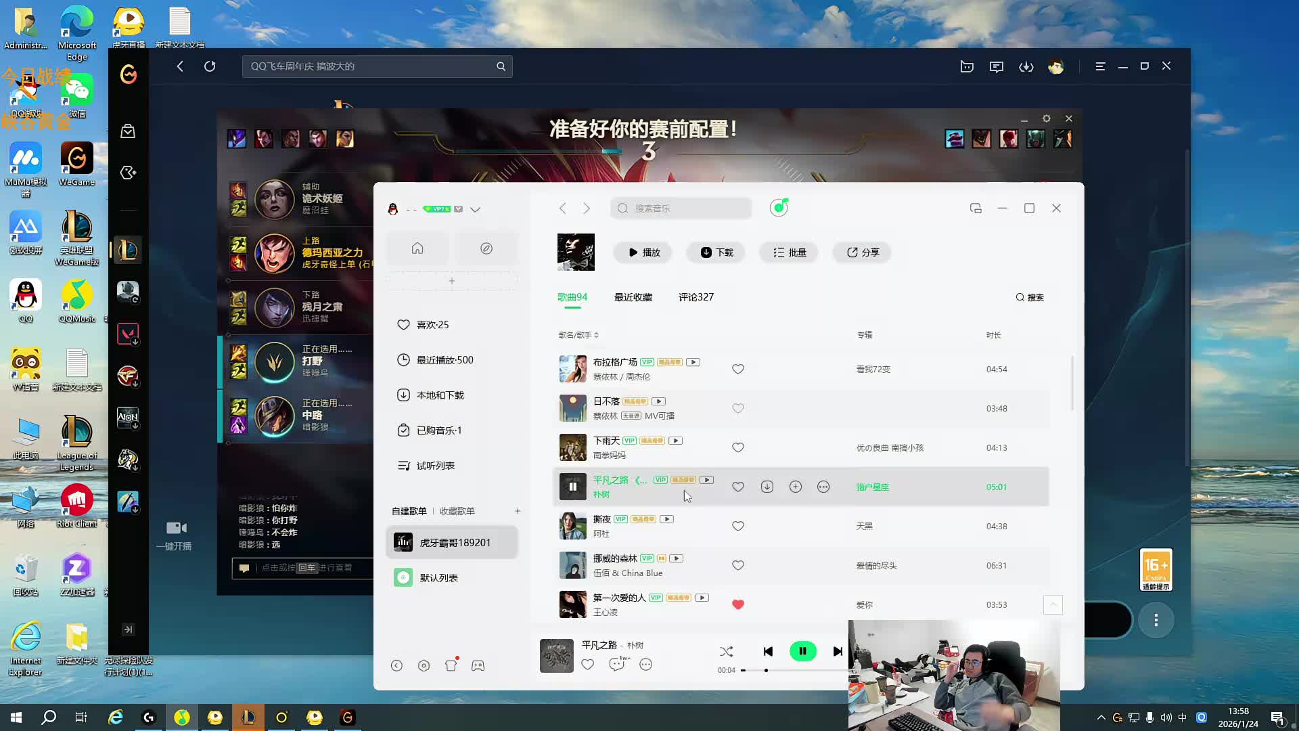Click the 批量 batch button

click(x=790, y=252)
